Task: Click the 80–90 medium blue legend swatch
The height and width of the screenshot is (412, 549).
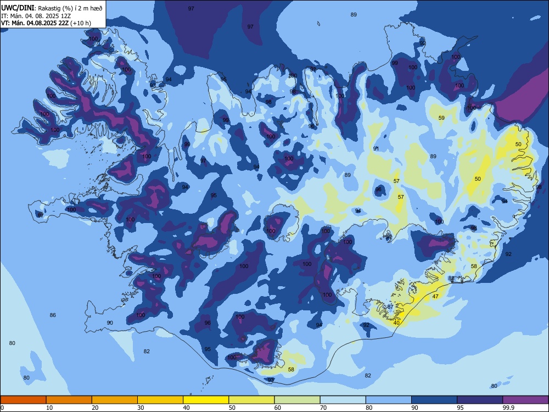Action: [389, 400]
